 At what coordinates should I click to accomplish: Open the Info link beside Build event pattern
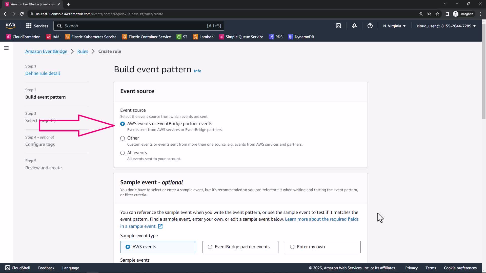(197, 71)
